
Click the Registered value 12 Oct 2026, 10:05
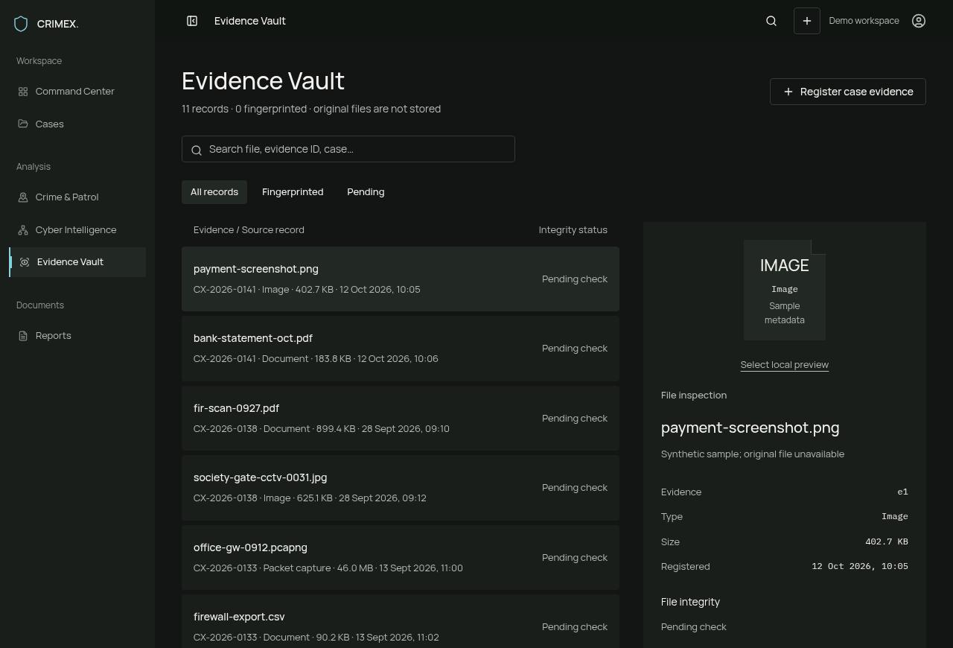(860, 567)
